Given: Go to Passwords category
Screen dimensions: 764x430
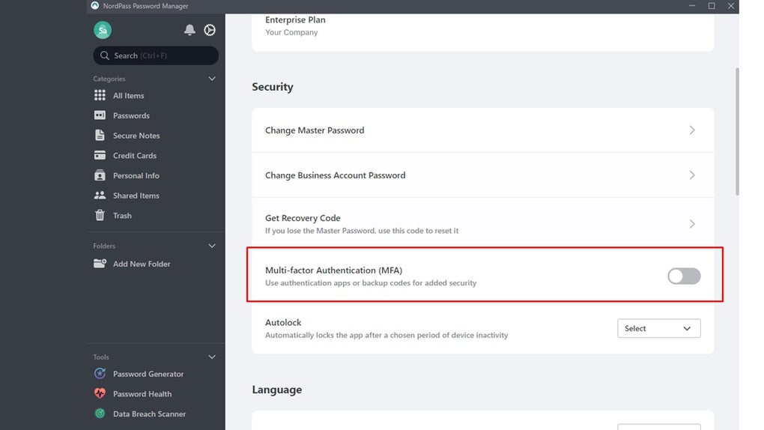Looking at the screenshot, I should point(131,115).
